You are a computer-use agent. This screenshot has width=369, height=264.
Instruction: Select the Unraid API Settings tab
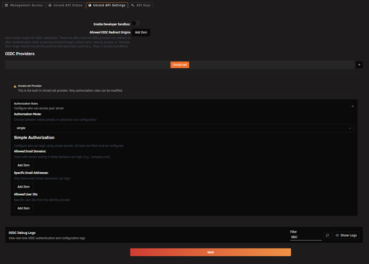click(x=107, y=5)
